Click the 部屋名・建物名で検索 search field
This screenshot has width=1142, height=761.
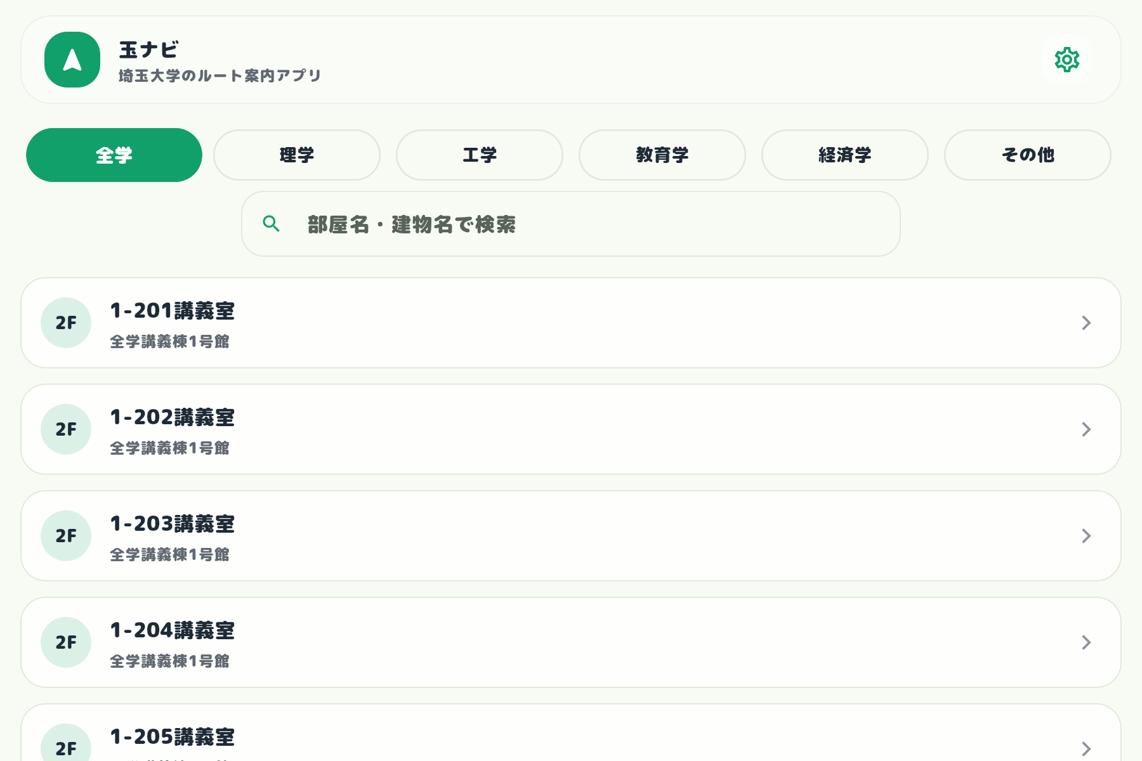[x=570, y=223]
